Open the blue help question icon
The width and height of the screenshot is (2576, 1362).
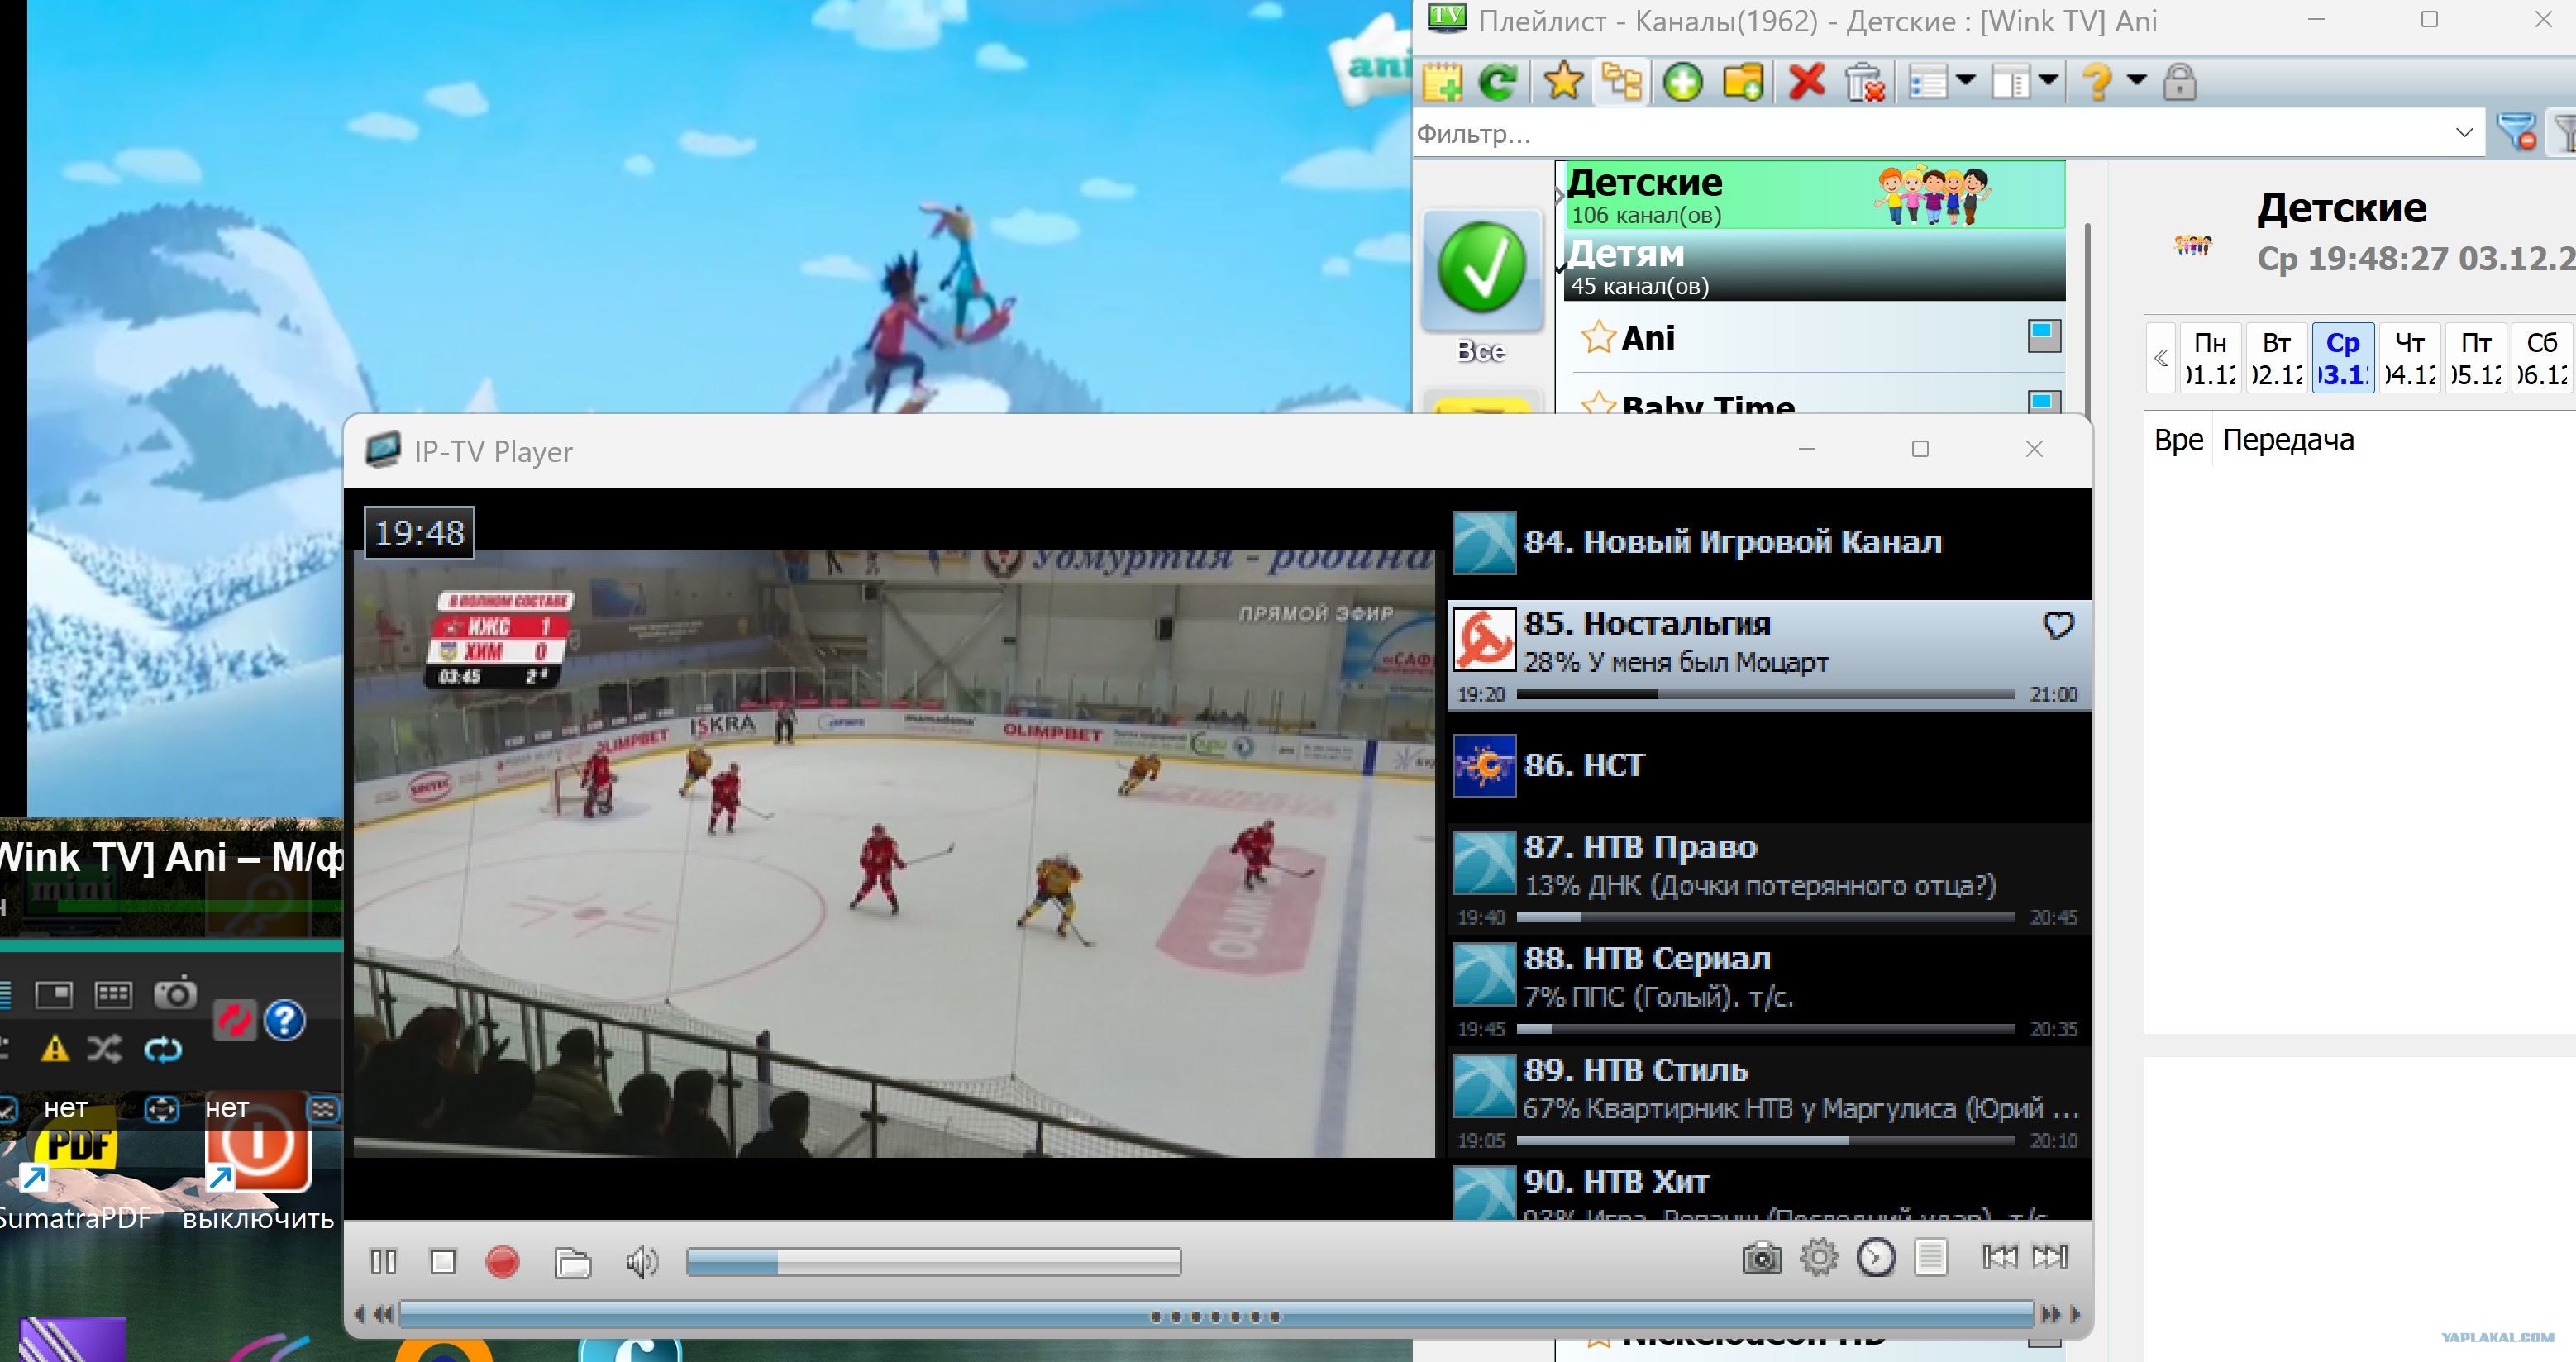coord(285,1021)
